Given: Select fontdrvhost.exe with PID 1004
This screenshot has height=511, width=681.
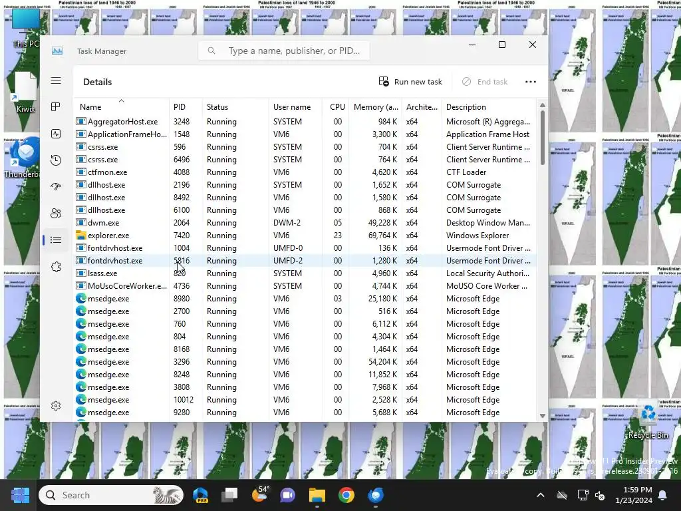Looking at the screenshot, I should click(305, 248).
